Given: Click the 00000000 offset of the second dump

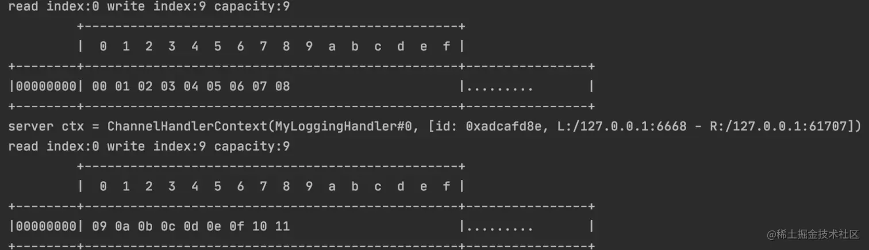Looking at the screenshot, I should click(x=46, y=226).
